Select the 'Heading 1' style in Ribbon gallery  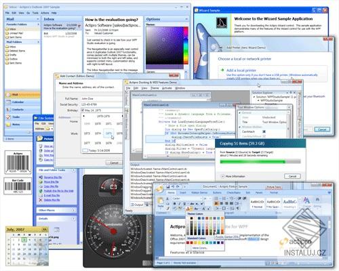click(290, 203)
